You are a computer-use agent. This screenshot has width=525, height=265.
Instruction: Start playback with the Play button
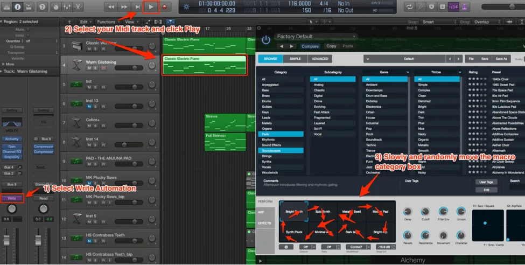click(151, 6)
